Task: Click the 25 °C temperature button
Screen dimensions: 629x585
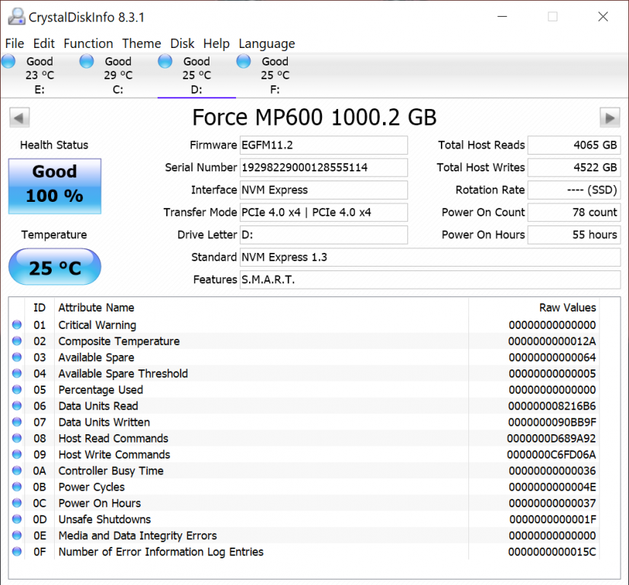Action: 55,267
